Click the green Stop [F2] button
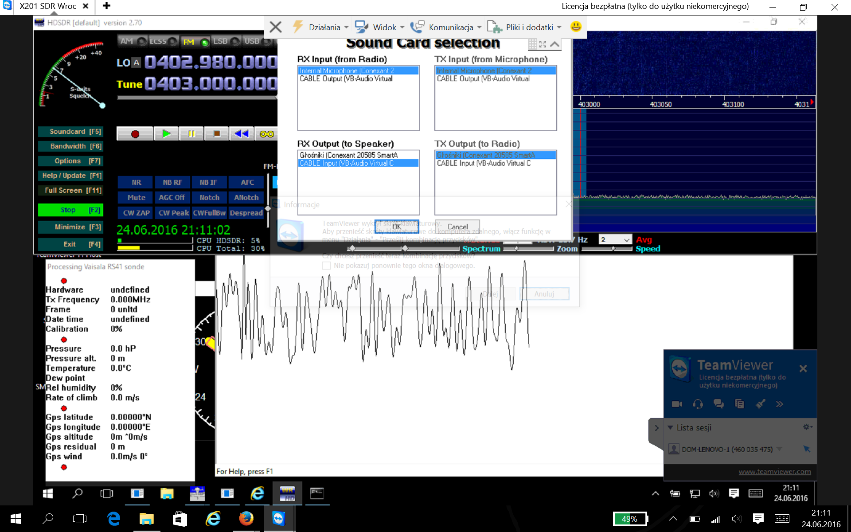The height and width of the screenshot is (532, 851). click(x=70, y=210)
